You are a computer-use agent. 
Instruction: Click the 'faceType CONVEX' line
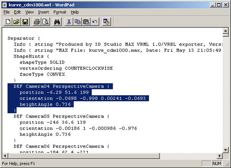click(42, 74)
